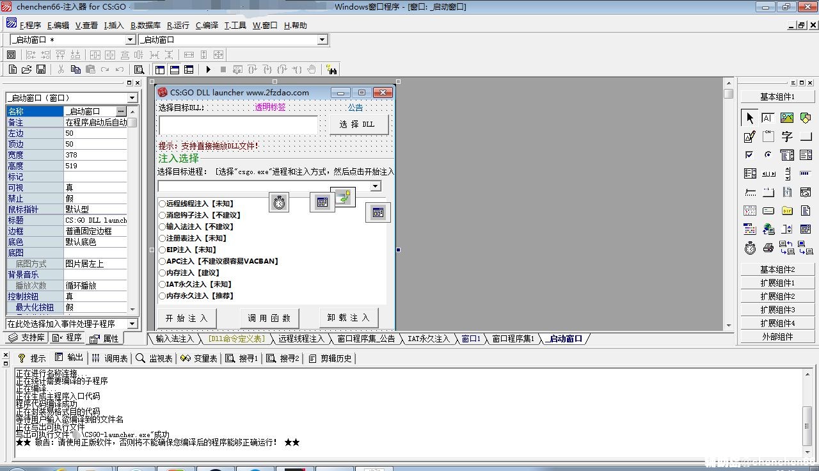Select the timer stopwatch component in palette
Screen dimensions: 819x471
point(750,248)
